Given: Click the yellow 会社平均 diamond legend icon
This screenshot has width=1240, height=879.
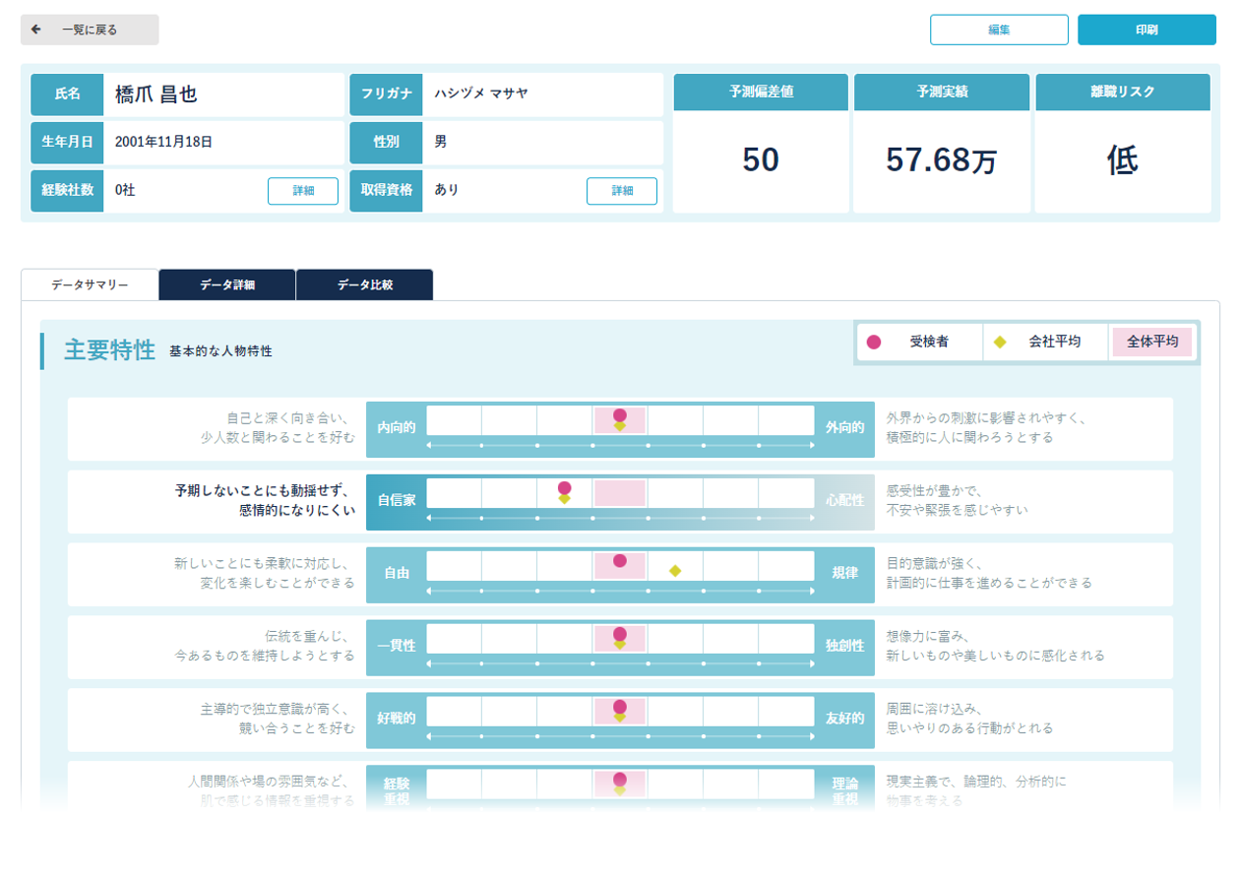Looking at the screenshot, I should [x=1000, y=342].
